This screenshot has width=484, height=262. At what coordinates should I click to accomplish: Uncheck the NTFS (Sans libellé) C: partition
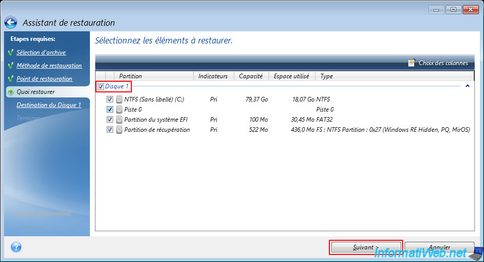(110, 99)
